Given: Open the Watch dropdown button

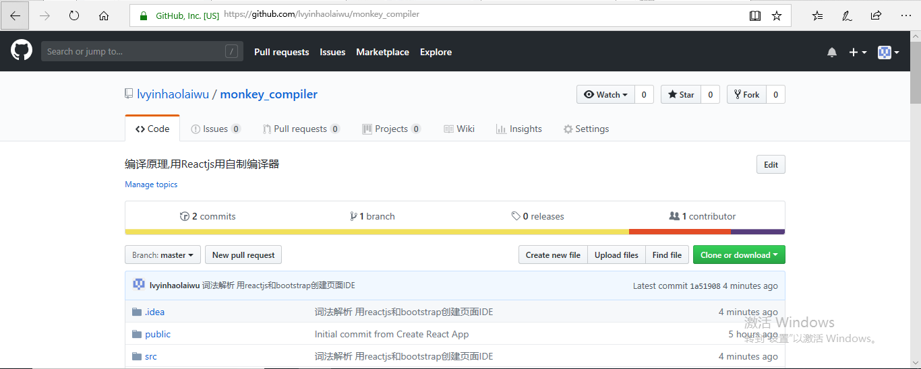Looking at the screenshot, I should 605,94.
